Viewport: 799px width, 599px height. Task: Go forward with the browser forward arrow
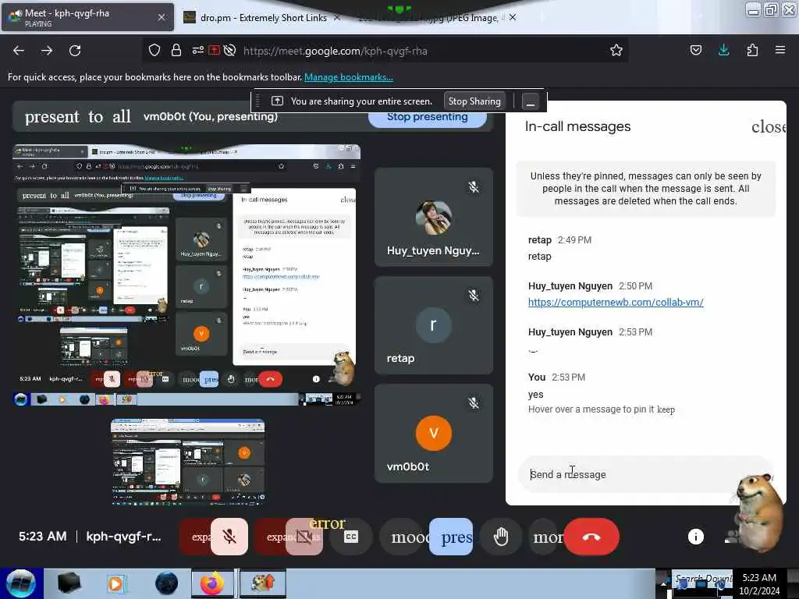(x=46, y=51)
